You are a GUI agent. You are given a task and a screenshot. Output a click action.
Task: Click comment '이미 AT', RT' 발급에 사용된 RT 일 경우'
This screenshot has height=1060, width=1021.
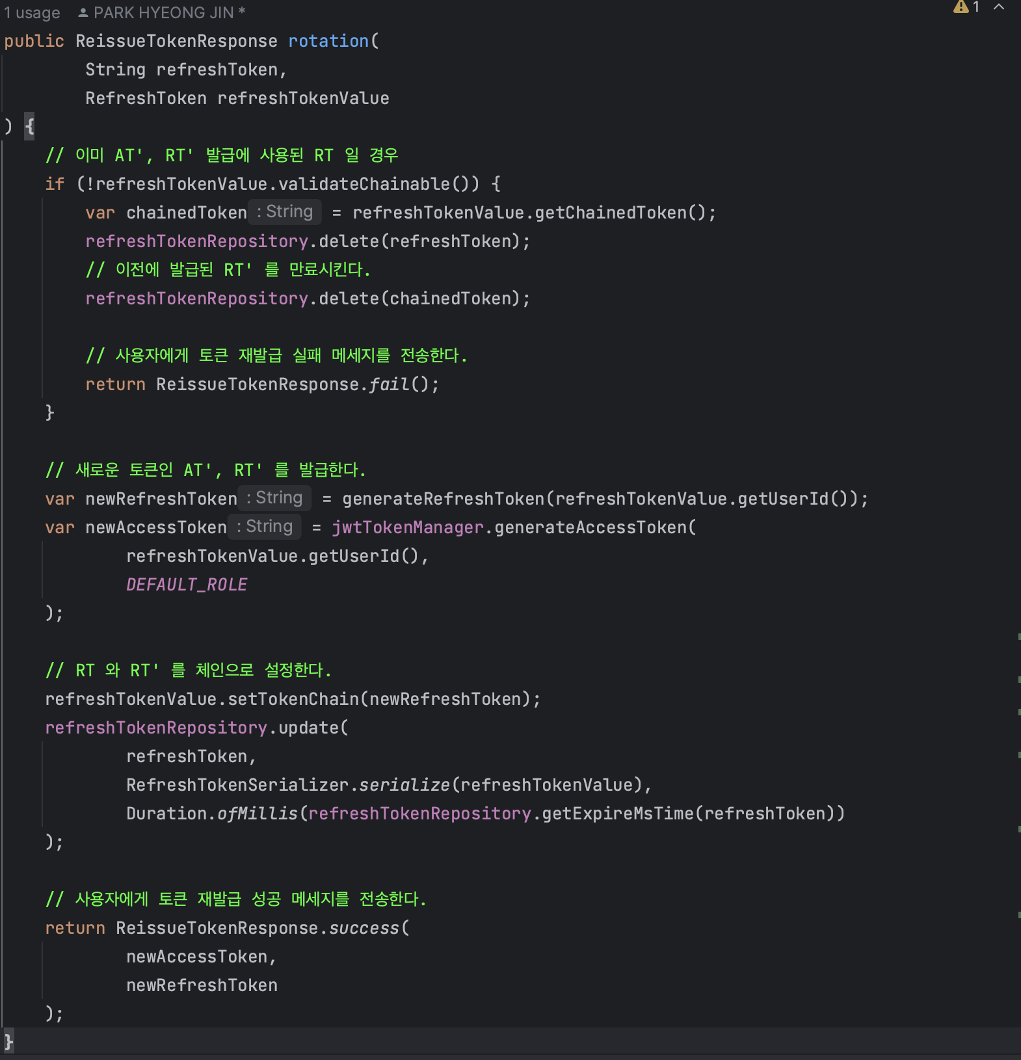[222, 155]
